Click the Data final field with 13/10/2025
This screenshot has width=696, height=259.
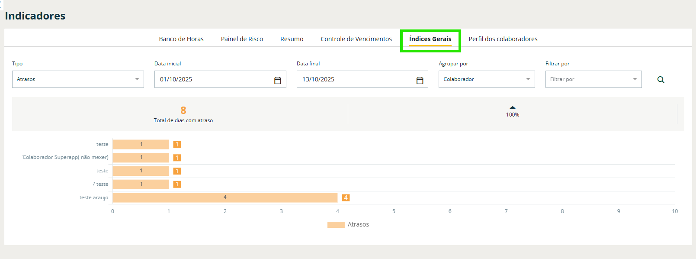tap(355, 79)
